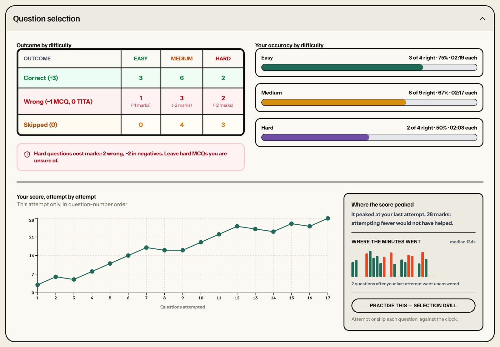The image size is (500, 347).
Task: Click '3 of 4 right · 75% · 02:19 each'
Action: (443, 58)
